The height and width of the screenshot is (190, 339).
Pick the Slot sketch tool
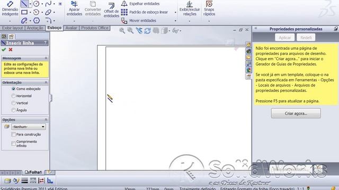tap(24, 21)
